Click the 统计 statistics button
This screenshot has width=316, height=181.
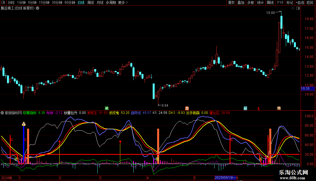coord(260,3)
